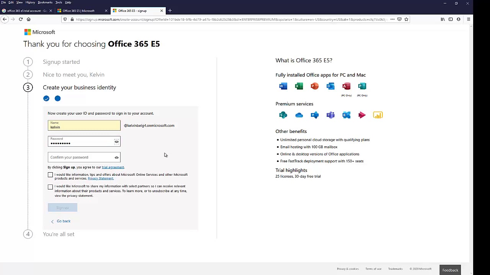This screenshot has height=275, width=490.
Task: Open the trial agreement link
Action: [113, 167]
